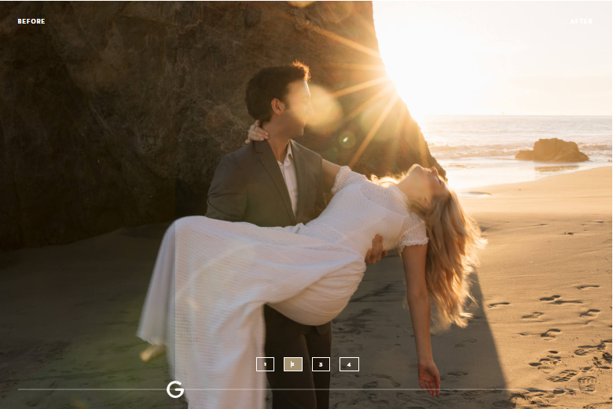Select the highlighted preset 2 box
The image size is (613, 409).
293,364
